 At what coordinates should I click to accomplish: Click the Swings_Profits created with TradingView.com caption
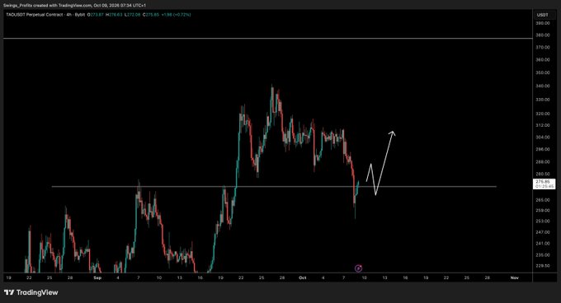pyautogui.click(x=74, y=6)
